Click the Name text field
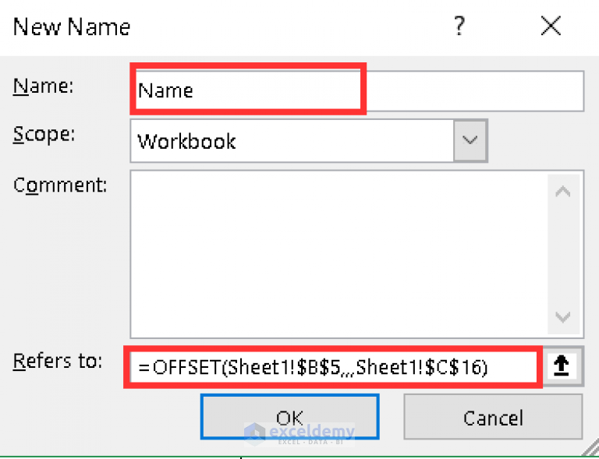Image resolution: width=599 pixels, height=459 pixels. [x=356, y=91]
